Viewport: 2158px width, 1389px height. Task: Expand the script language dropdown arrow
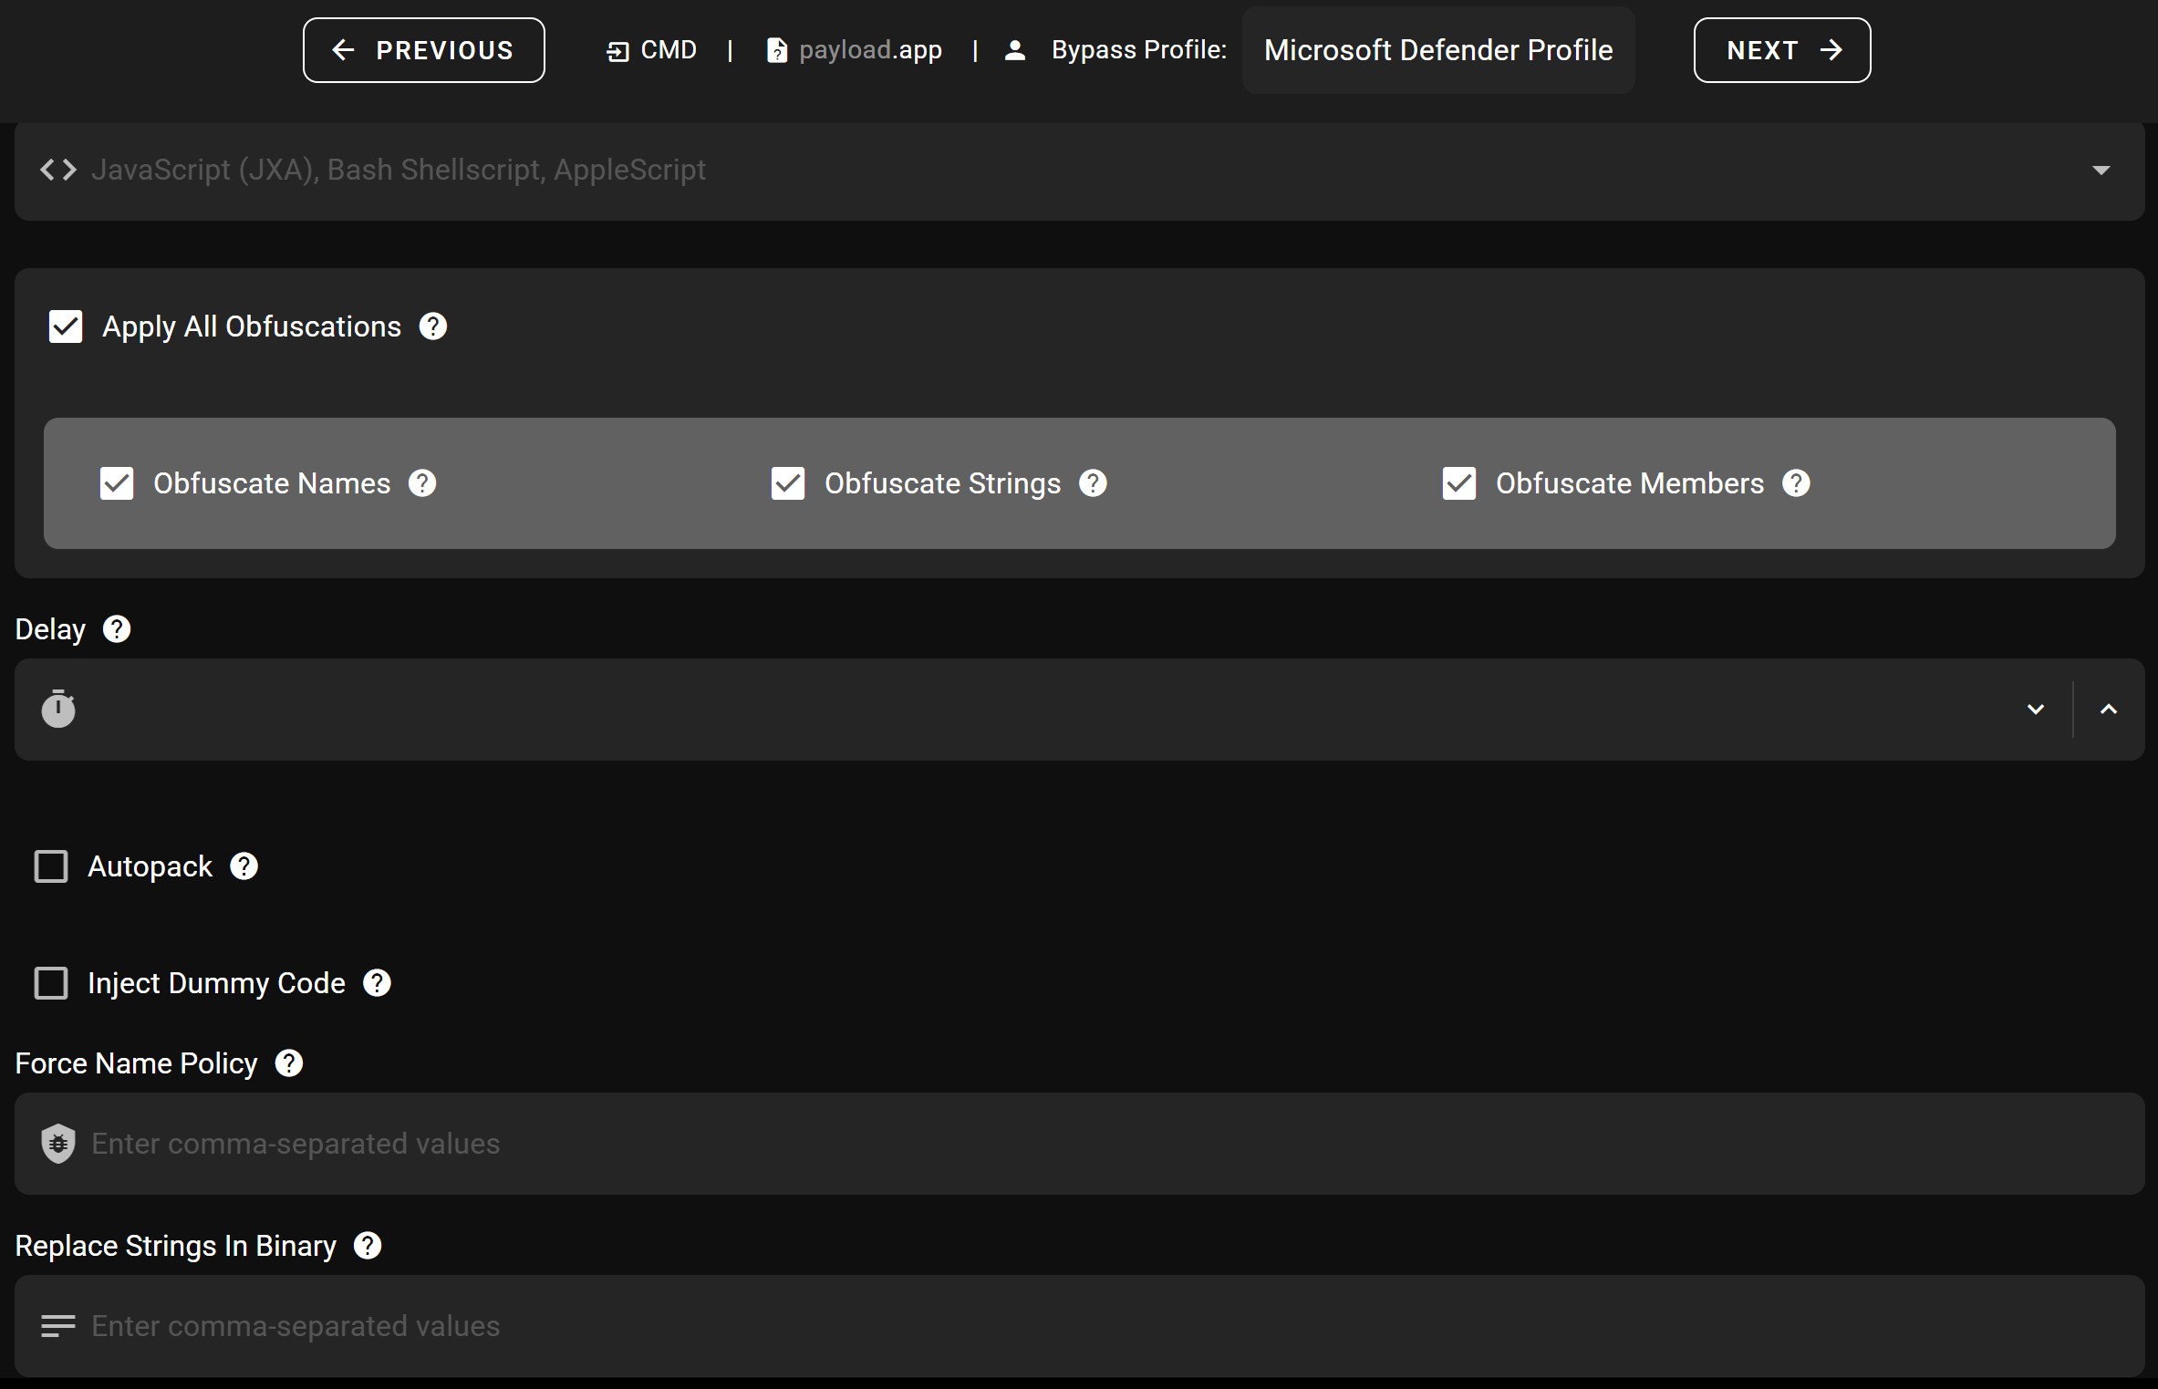tap(2101, 171)
